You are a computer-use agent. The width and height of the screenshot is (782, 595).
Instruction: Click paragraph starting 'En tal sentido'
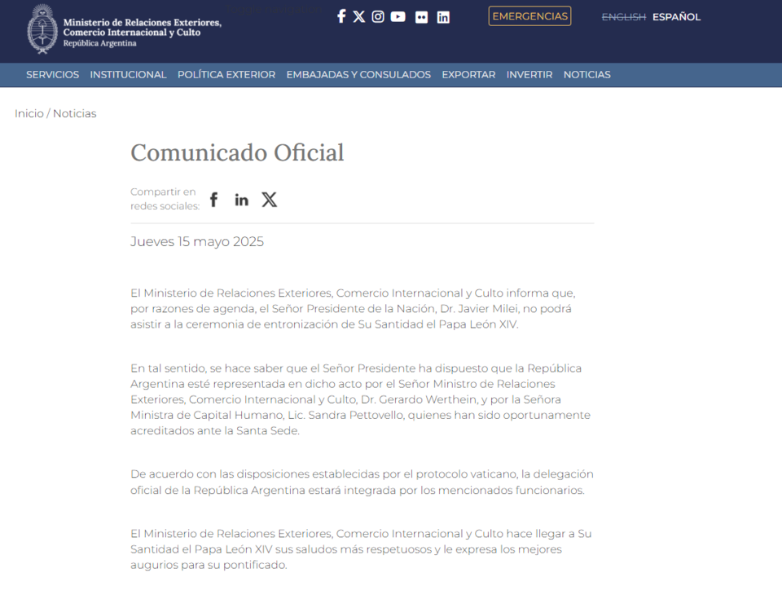pyautogui.click(x=361, y=399)
